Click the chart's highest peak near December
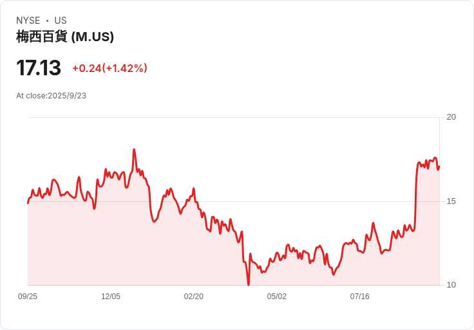The width and height of the screenshot is (474, 330). pos(134,150)
